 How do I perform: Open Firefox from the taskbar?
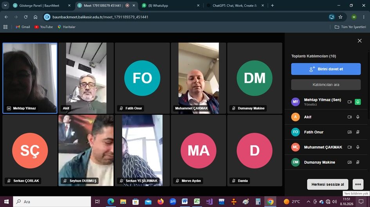click(161, 202)
